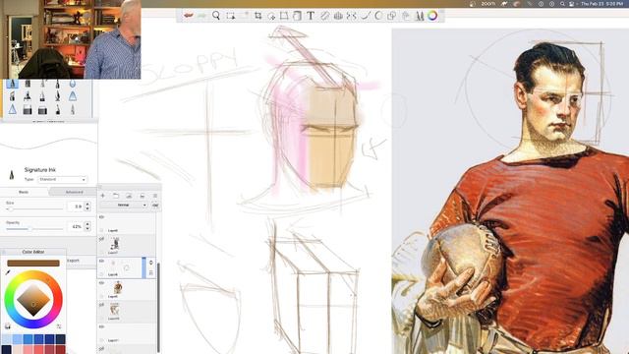Image resolution: width=629 pixels, height=354 pixels.
Task: Click the brush Size slider handle
Action: (x=11, y=208)
